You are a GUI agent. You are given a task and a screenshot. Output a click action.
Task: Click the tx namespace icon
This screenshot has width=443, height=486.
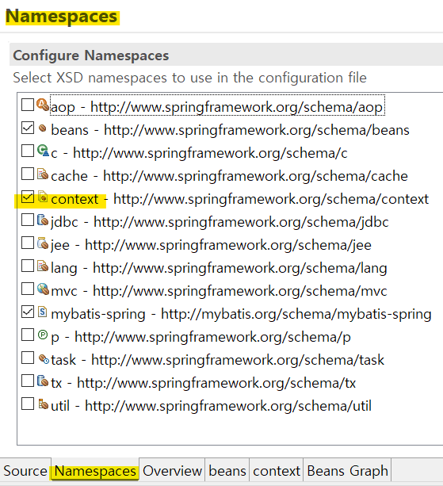(x=43, y=381)
